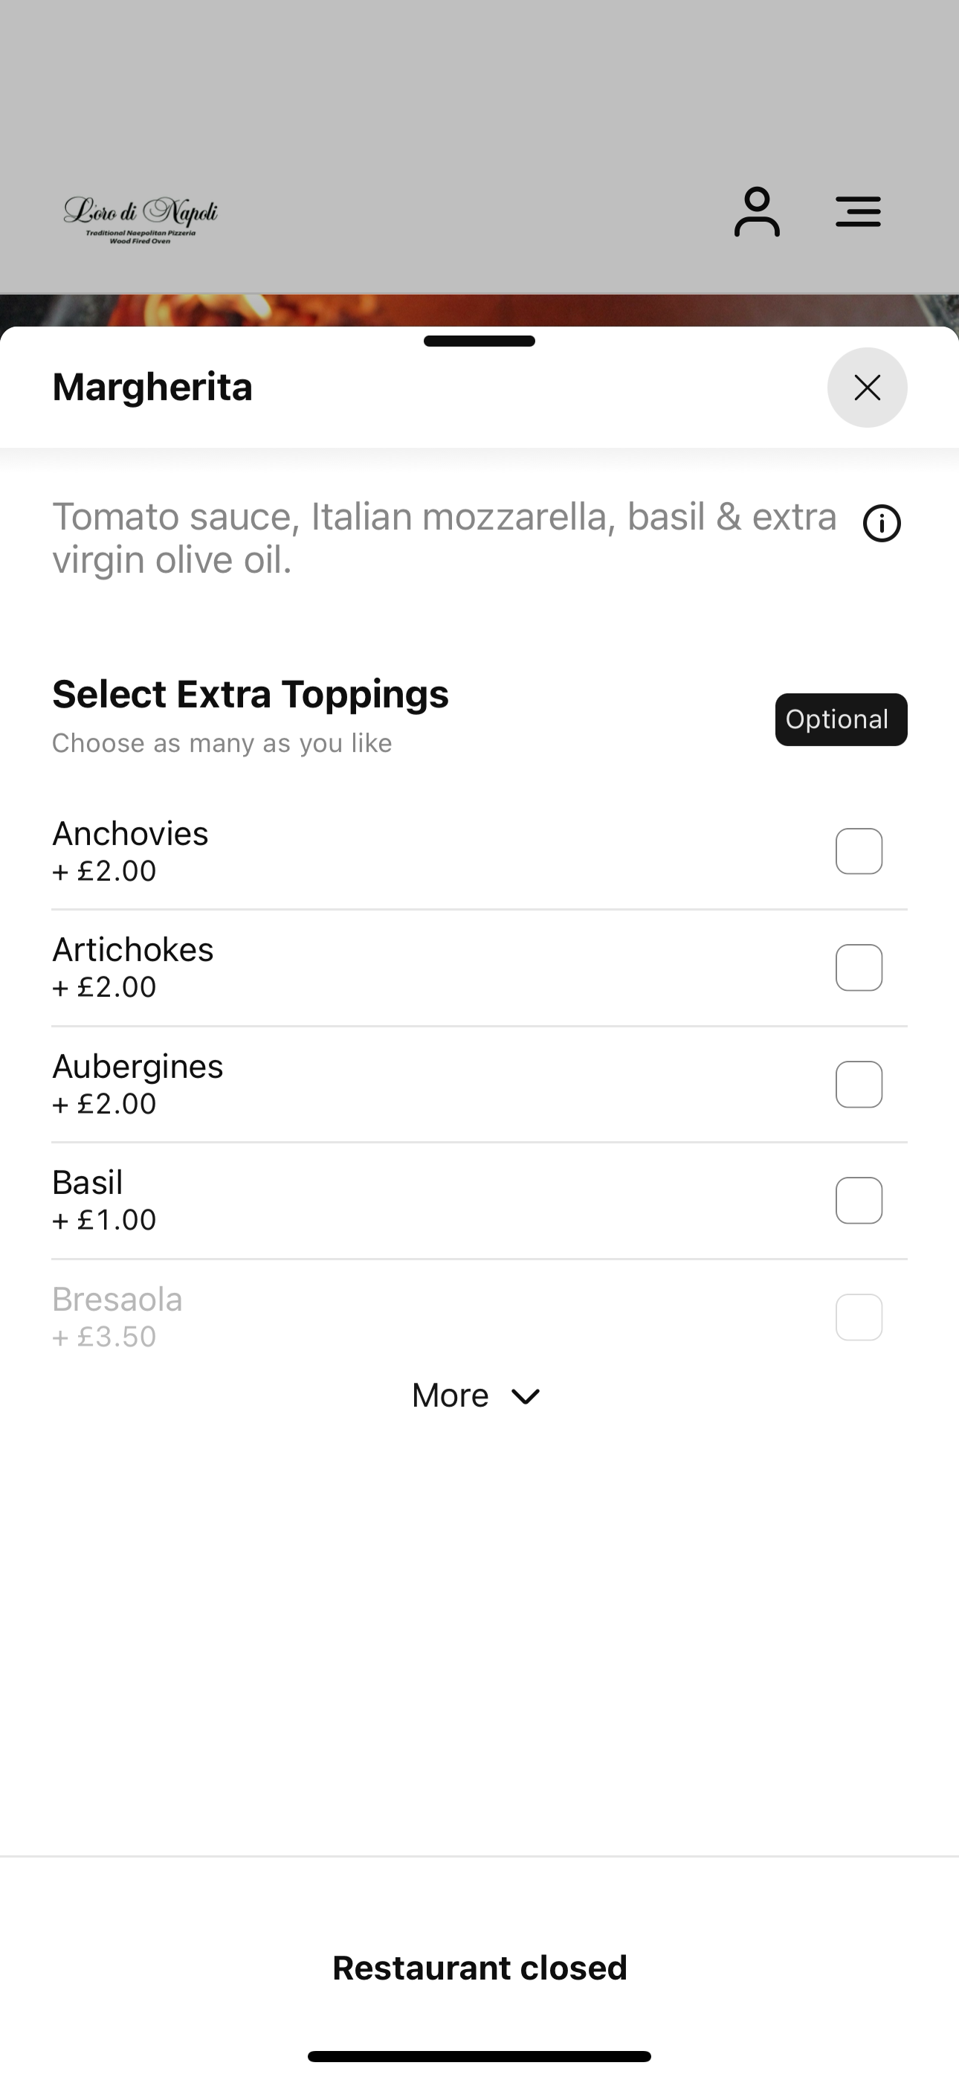Tick the Anchovies checkbox
This screenshot has height=2080, width=959.
click(859, 851)
